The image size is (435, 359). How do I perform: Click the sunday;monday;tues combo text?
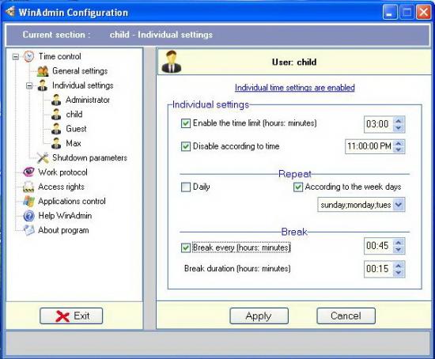[355, 205]
